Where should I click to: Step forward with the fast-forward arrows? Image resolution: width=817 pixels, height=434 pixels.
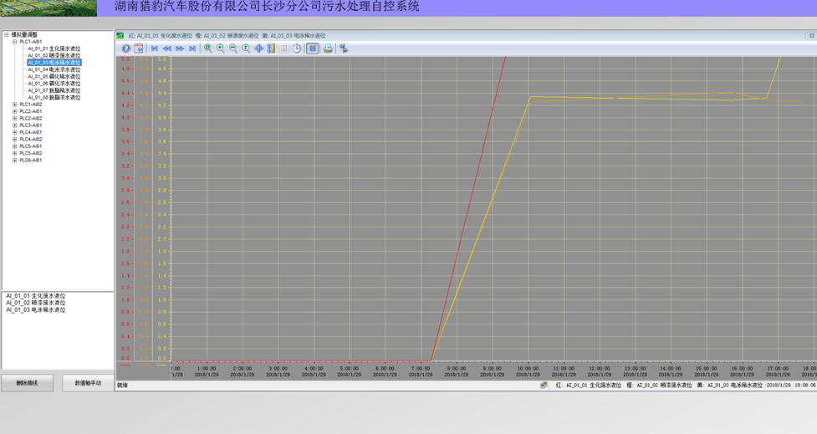180,49
